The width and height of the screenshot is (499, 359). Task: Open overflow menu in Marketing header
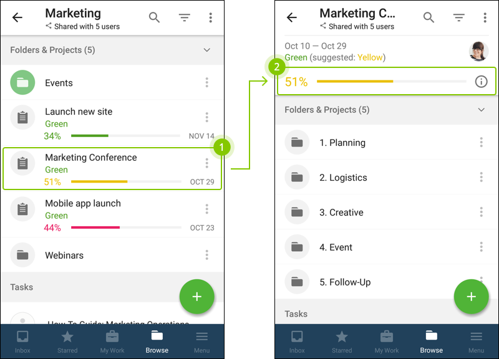point(210,17)
